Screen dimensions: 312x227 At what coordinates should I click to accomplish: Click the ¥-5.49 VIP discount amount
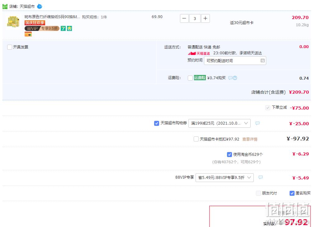pos(300,178)
